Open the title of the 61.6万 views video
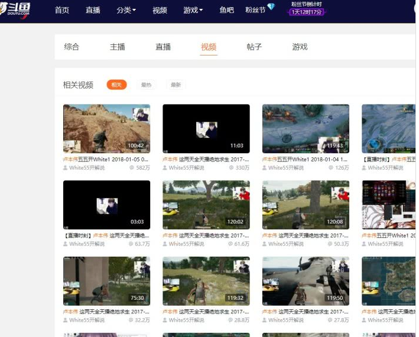The height and width of the screenshot is (337, 419). tap(206, 235)
